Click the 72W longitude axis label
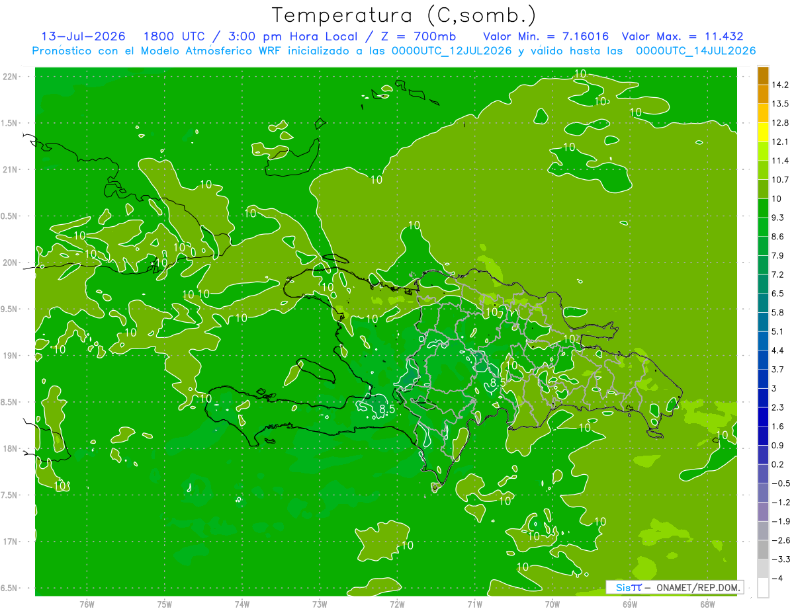Screen dimensions: 794x613 point(397,604)
